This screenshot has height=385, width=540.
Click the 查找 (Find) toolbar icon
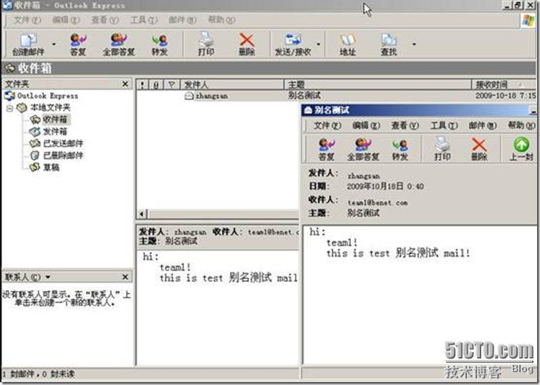[x=389, y=45]
